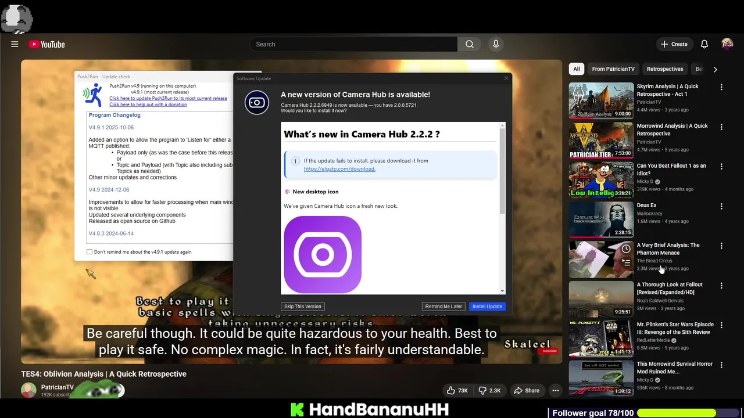Tick Don't remind me about v4.9.1 checkbox
This screenshot has height=418, width=744.
(90, 252)
